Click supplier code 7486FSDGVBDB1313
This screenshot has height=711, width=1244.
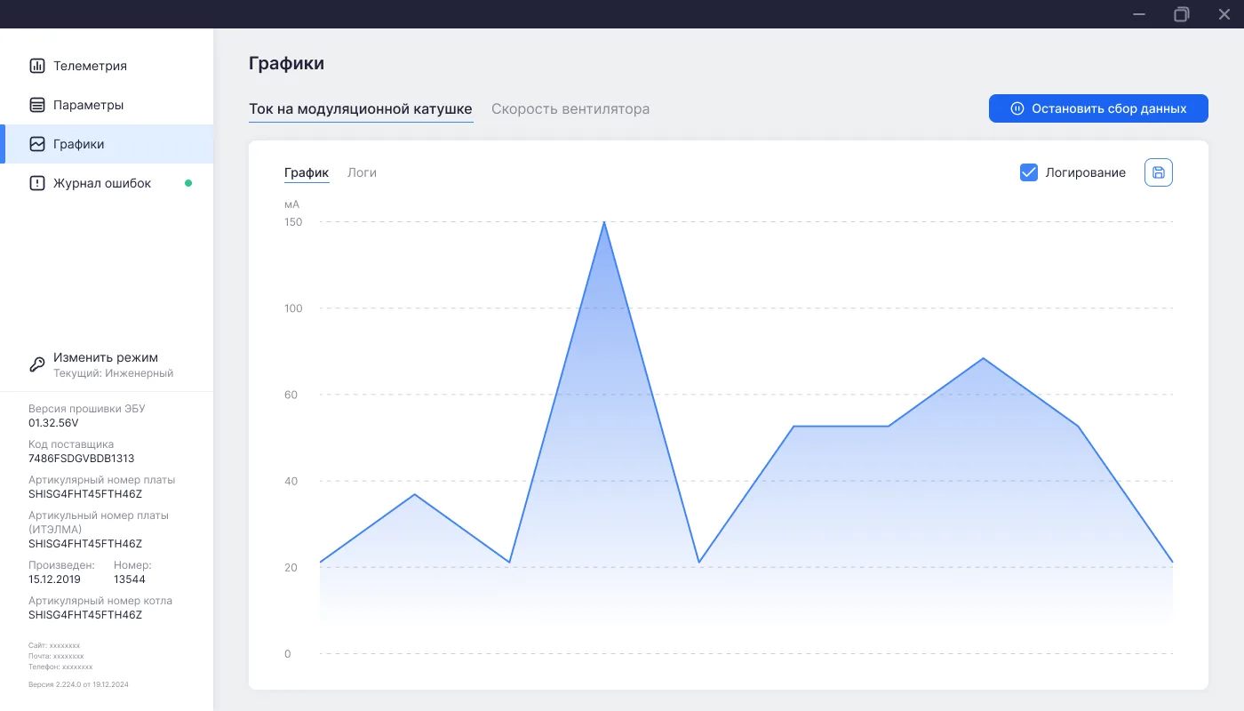[x=82, y=459]
